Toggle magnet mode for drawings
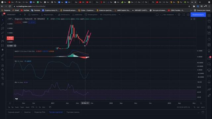The height and width of the screenshot is (119, 212). (x=3, y=65)
